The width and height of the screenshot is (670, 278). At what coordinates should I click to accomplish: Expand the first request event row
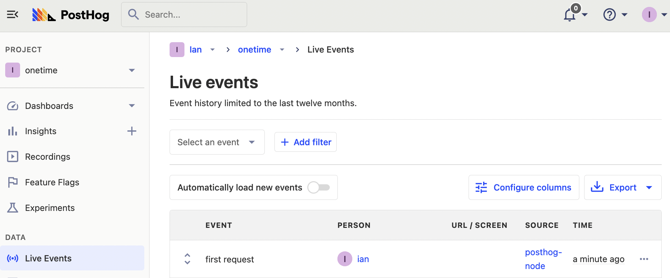[187, 259]
